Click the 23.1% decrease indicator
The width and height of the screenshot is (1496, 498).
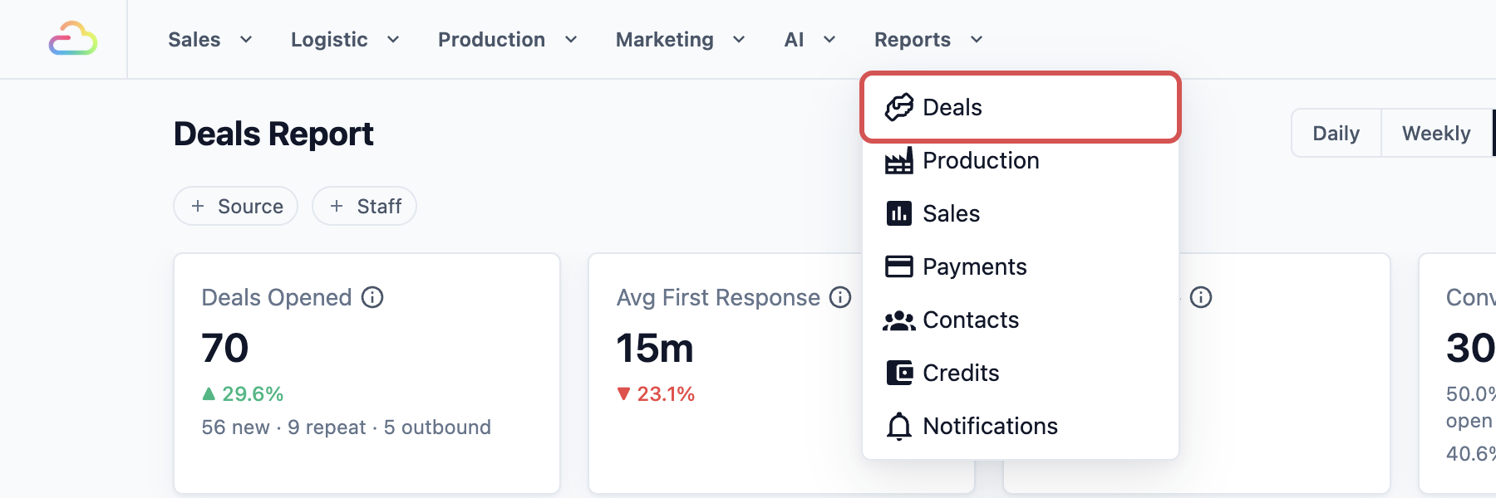656,393
